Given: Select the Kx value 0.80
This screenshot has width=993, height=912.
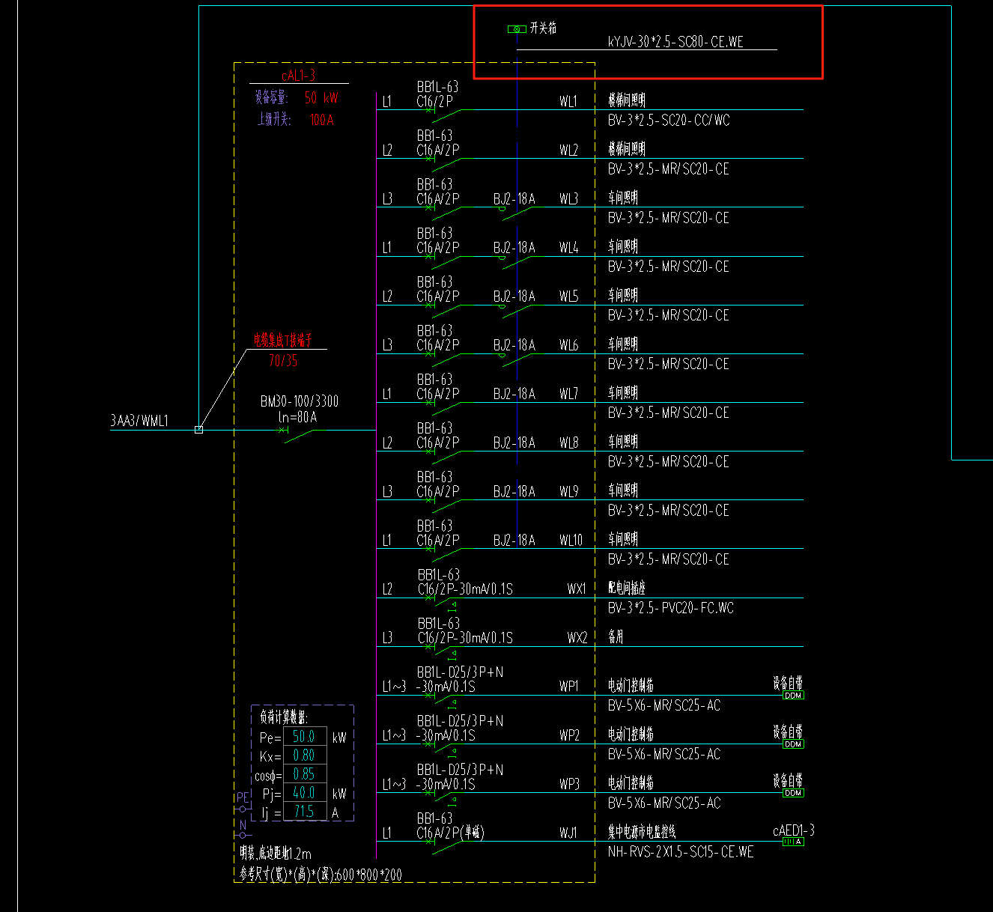Looking at the screenshot, I should pos(304,756).
